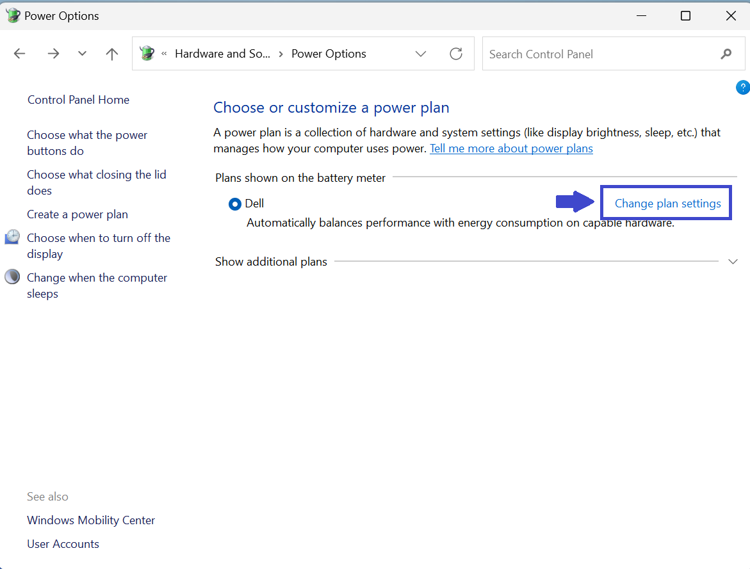Open Hardware and Sound breadcrumb
This screenshot has width=750, height=569.
222,54
